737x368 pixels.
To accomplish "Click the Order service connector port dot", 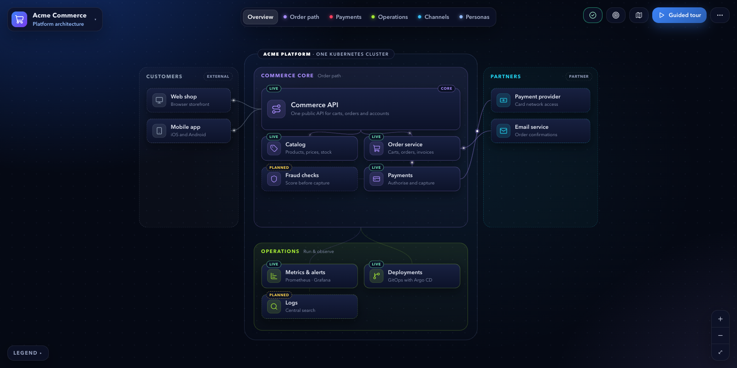I will pyautogui.click(x=463, y=148).
